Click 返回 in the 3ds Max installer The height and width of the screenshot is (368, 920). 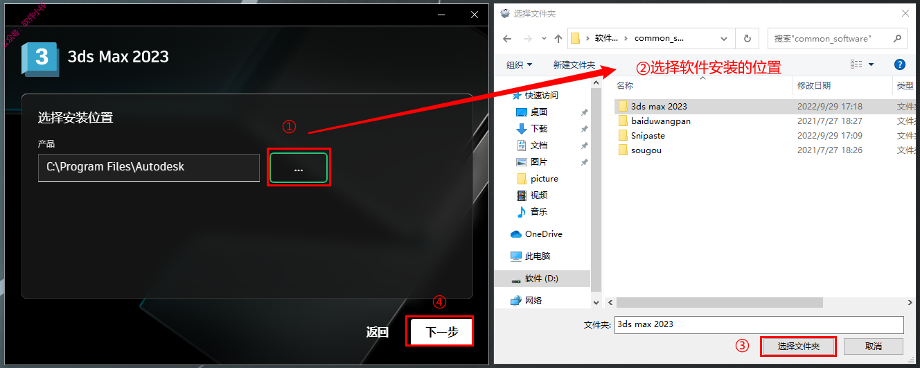click(378, 332)
